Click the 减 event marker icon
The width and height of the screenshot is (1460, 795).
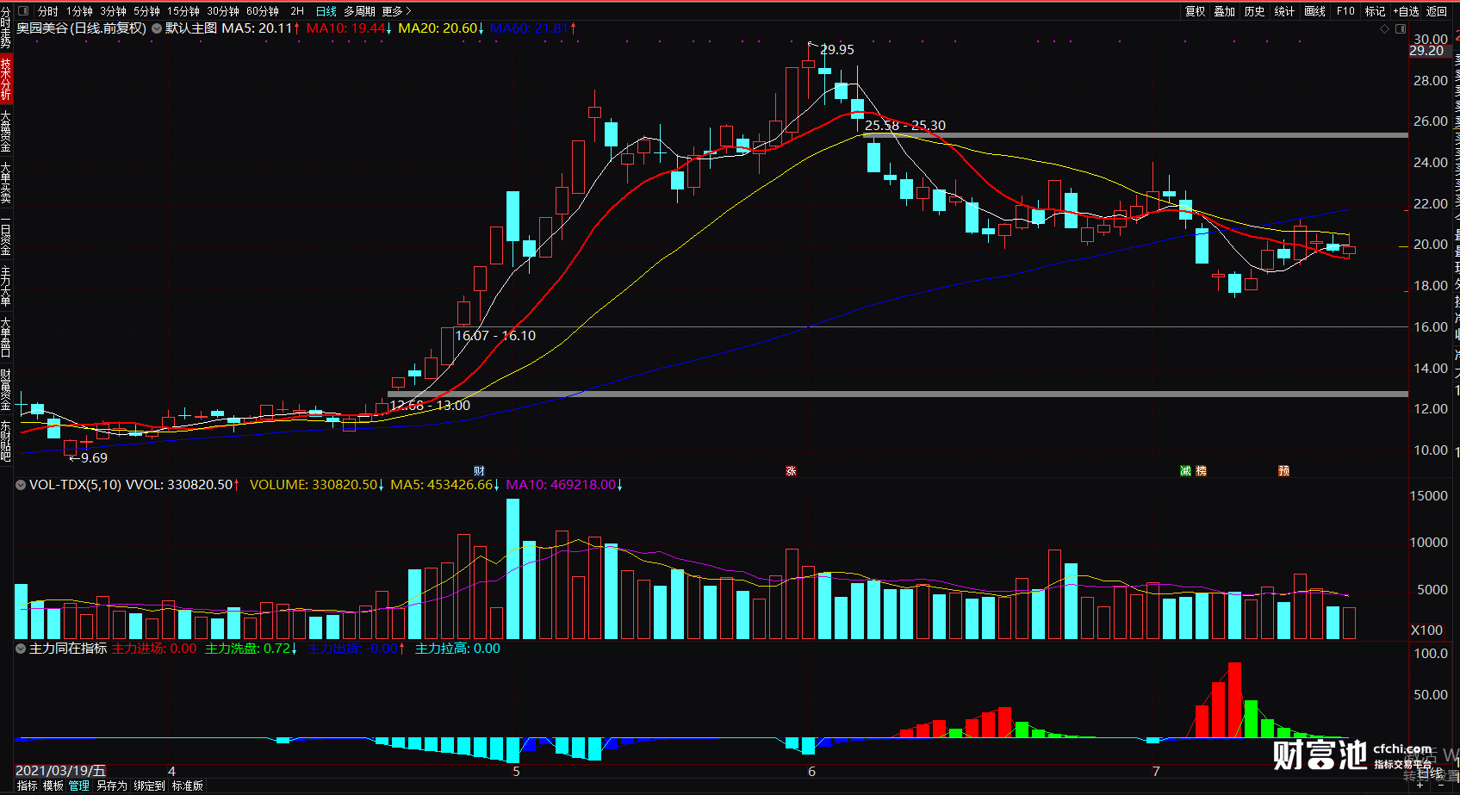pos(1185,471)
